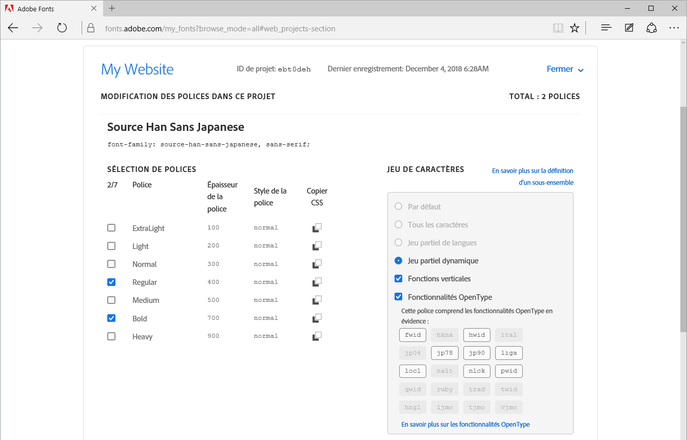The image size is (687, 440).
Task: Add page to favorites with star
Action: [575, 28]
